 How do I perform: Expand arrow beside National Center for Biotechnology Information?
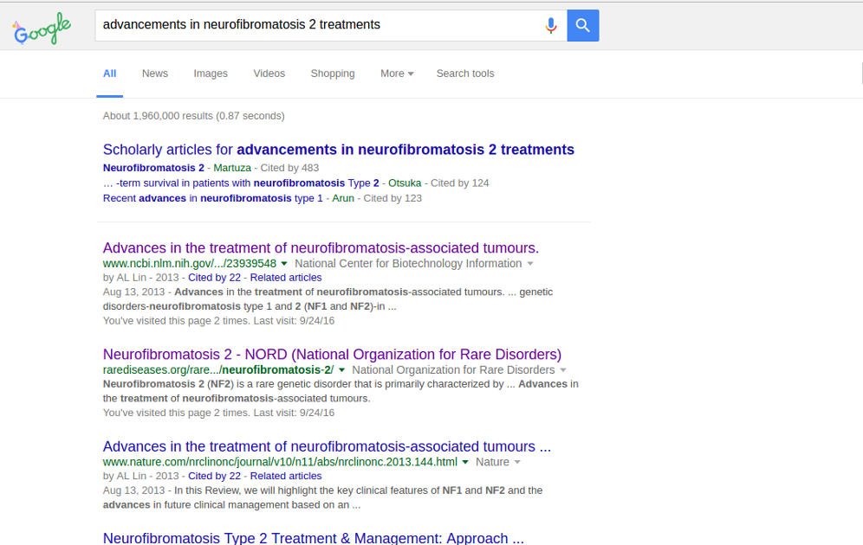pyautogui.click(x=530, y=264)
